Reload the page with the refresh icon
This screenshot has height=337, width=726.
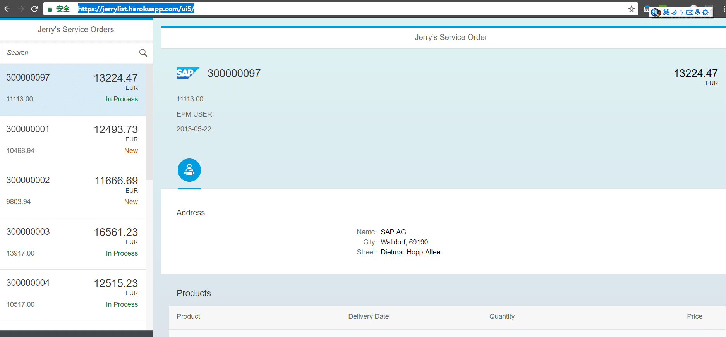34,9
